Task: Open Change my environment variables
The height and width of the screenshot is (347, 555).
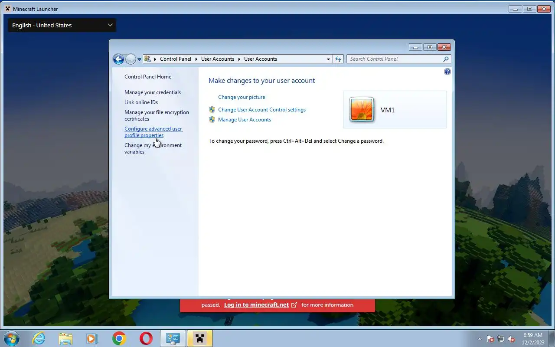Action: (153, 148)
